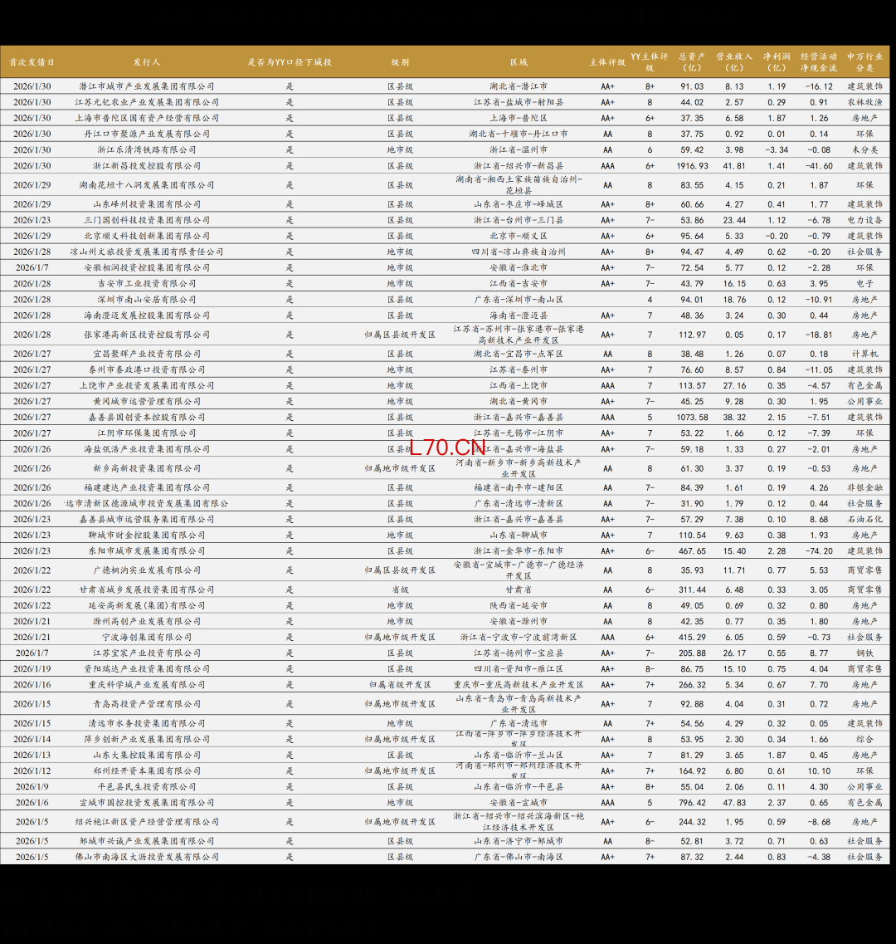Click the 区域 column header

(519, 62)
